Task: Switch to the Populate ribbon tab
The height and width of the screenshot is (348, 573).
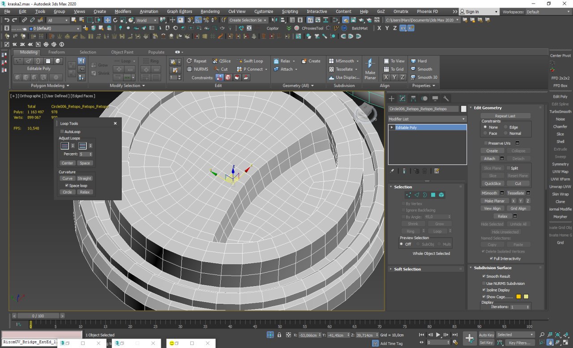Action: (x=156, y=52)
